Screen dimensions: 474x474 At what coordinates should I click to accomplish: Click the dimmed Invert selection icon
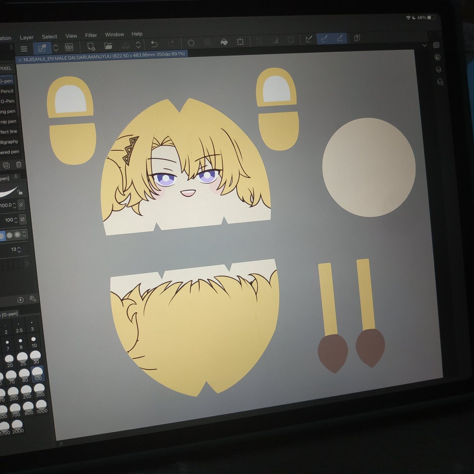click(x=275, y=40)
